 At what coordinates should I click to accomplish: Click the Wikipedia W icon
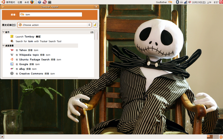coord(12,55)
